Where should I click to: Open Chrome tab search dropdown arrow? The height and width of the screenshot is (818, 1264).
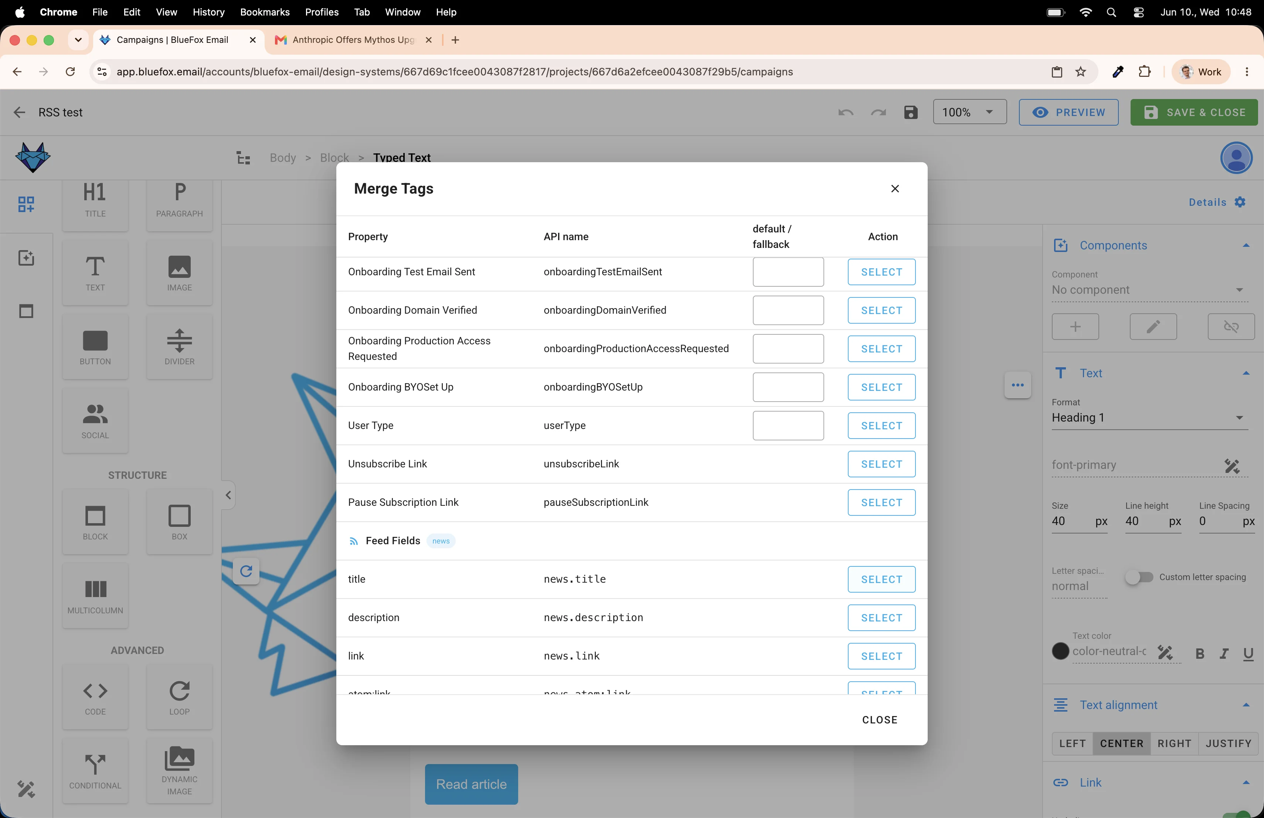(78, 40)
